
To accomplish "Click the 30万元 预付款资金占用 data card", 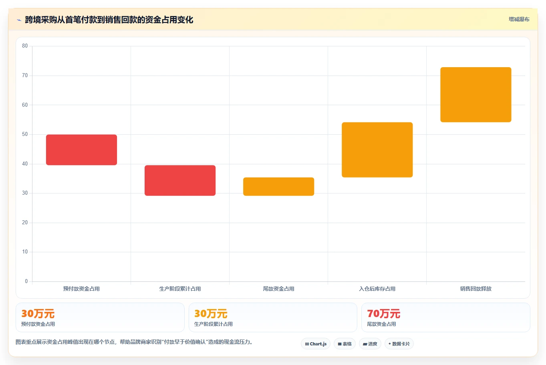I will click(100, 317).
